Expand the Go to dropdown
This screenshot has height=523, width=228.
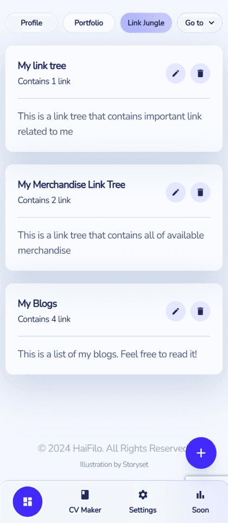pos(200,23)
